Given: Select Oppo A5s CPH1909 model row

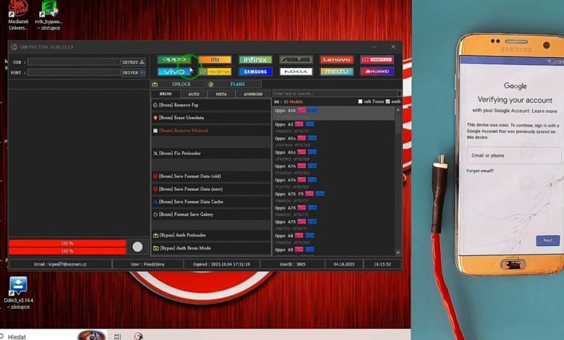Looking at the screenshot, I should coord(334,141).
